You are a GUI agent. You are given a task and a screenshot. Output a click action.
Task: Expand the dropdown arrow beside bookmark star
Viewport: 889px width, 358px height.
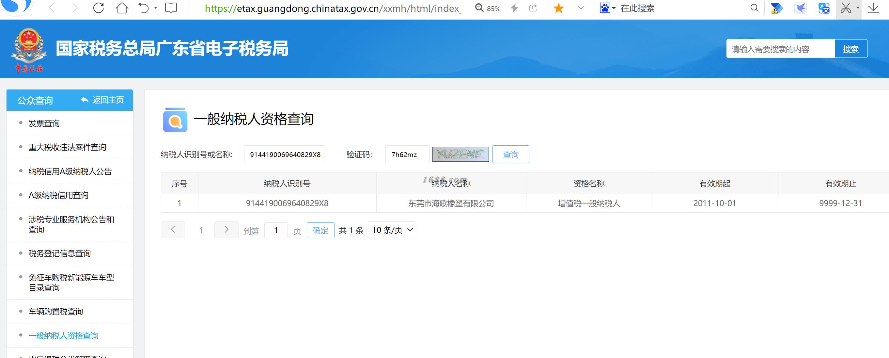581,8
